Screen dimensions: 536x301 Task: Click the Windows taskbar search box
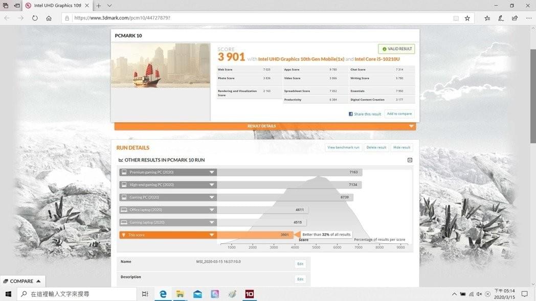pos(77,294)
